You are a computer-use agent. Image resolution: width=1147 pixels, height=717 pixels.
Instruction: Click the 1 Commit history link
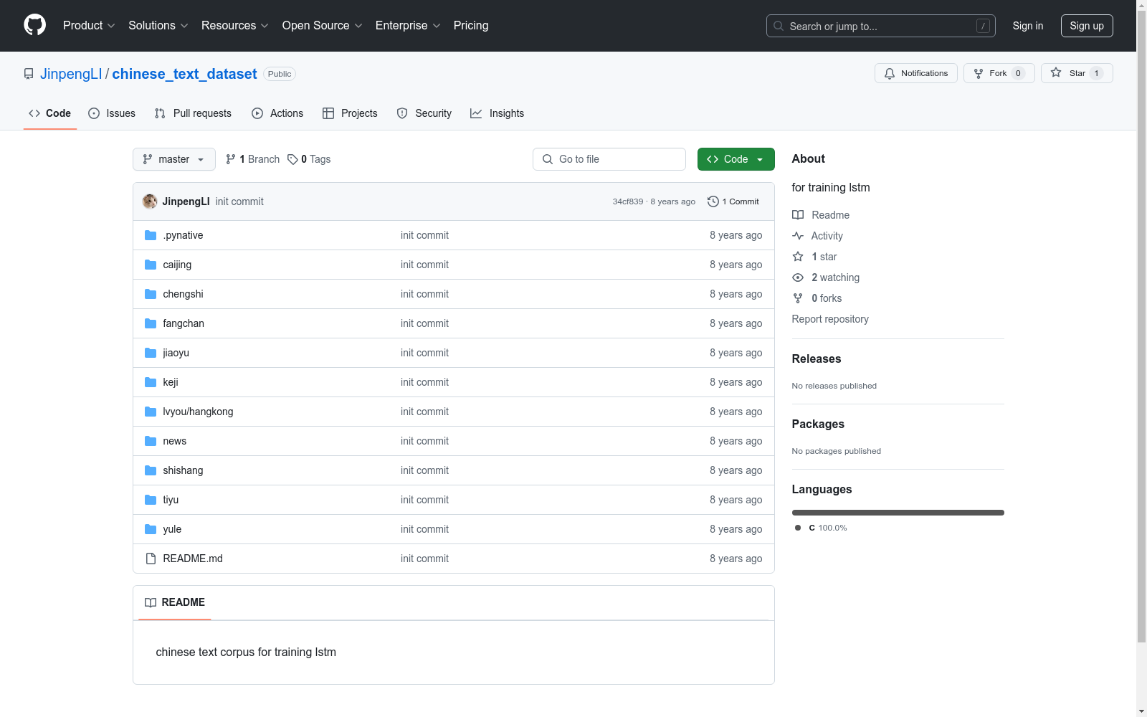pos(733,201)
